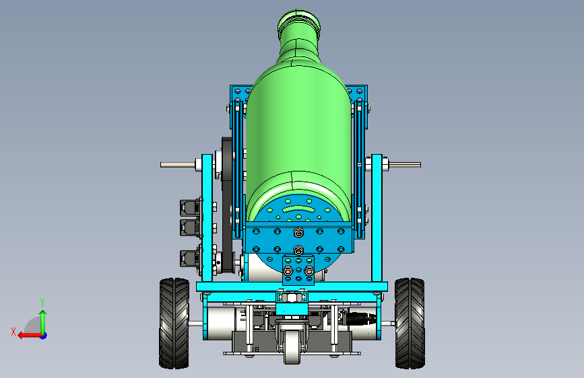Select the left cyan upright beam
Screen dimensions: 584x378
click(207, 218)
